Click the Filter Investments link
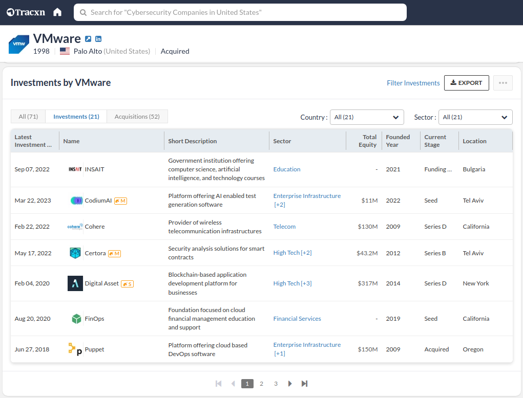Image resolution: width=523 pixels, height=398 pixels. click(x=413, y=83)
